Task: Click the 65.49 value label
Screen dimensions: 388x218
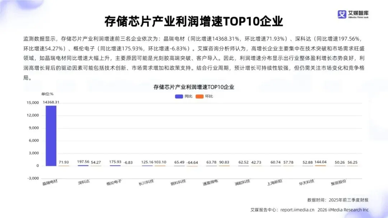Action: coord(179,162)
